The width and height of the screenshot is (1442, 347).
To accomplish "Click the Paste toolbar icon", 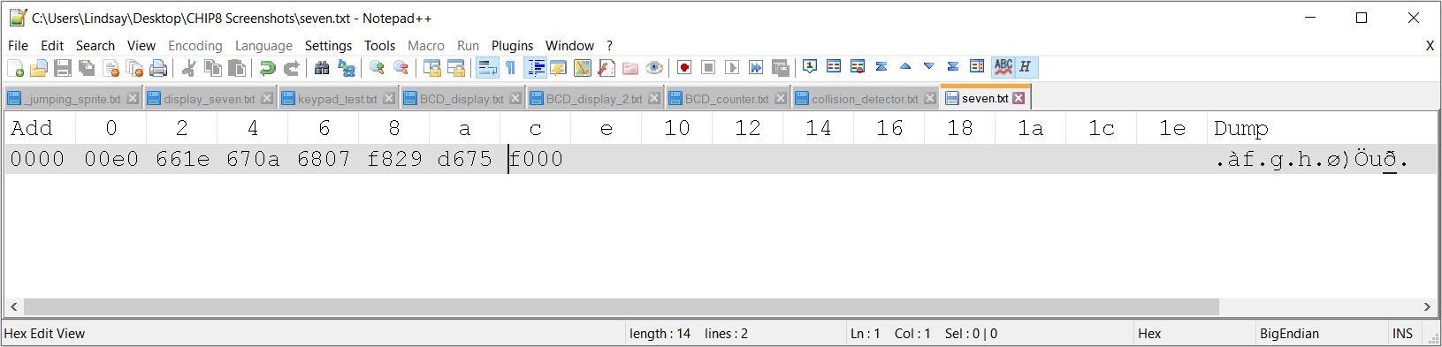I will click(x=236, y=67).
